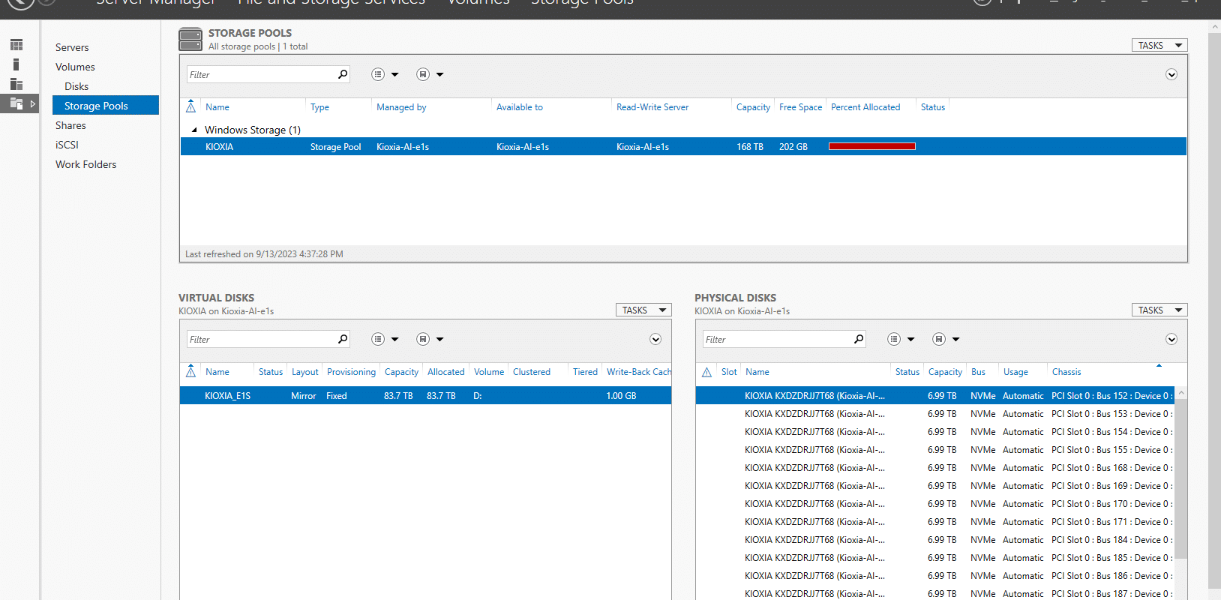Sort physical disks by Chassis column
This screenshot has height=600, width=1221.
1066,372
